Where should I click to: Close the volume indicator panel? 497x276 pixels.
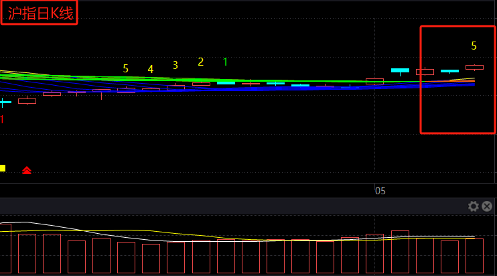[x=487, y=206]
